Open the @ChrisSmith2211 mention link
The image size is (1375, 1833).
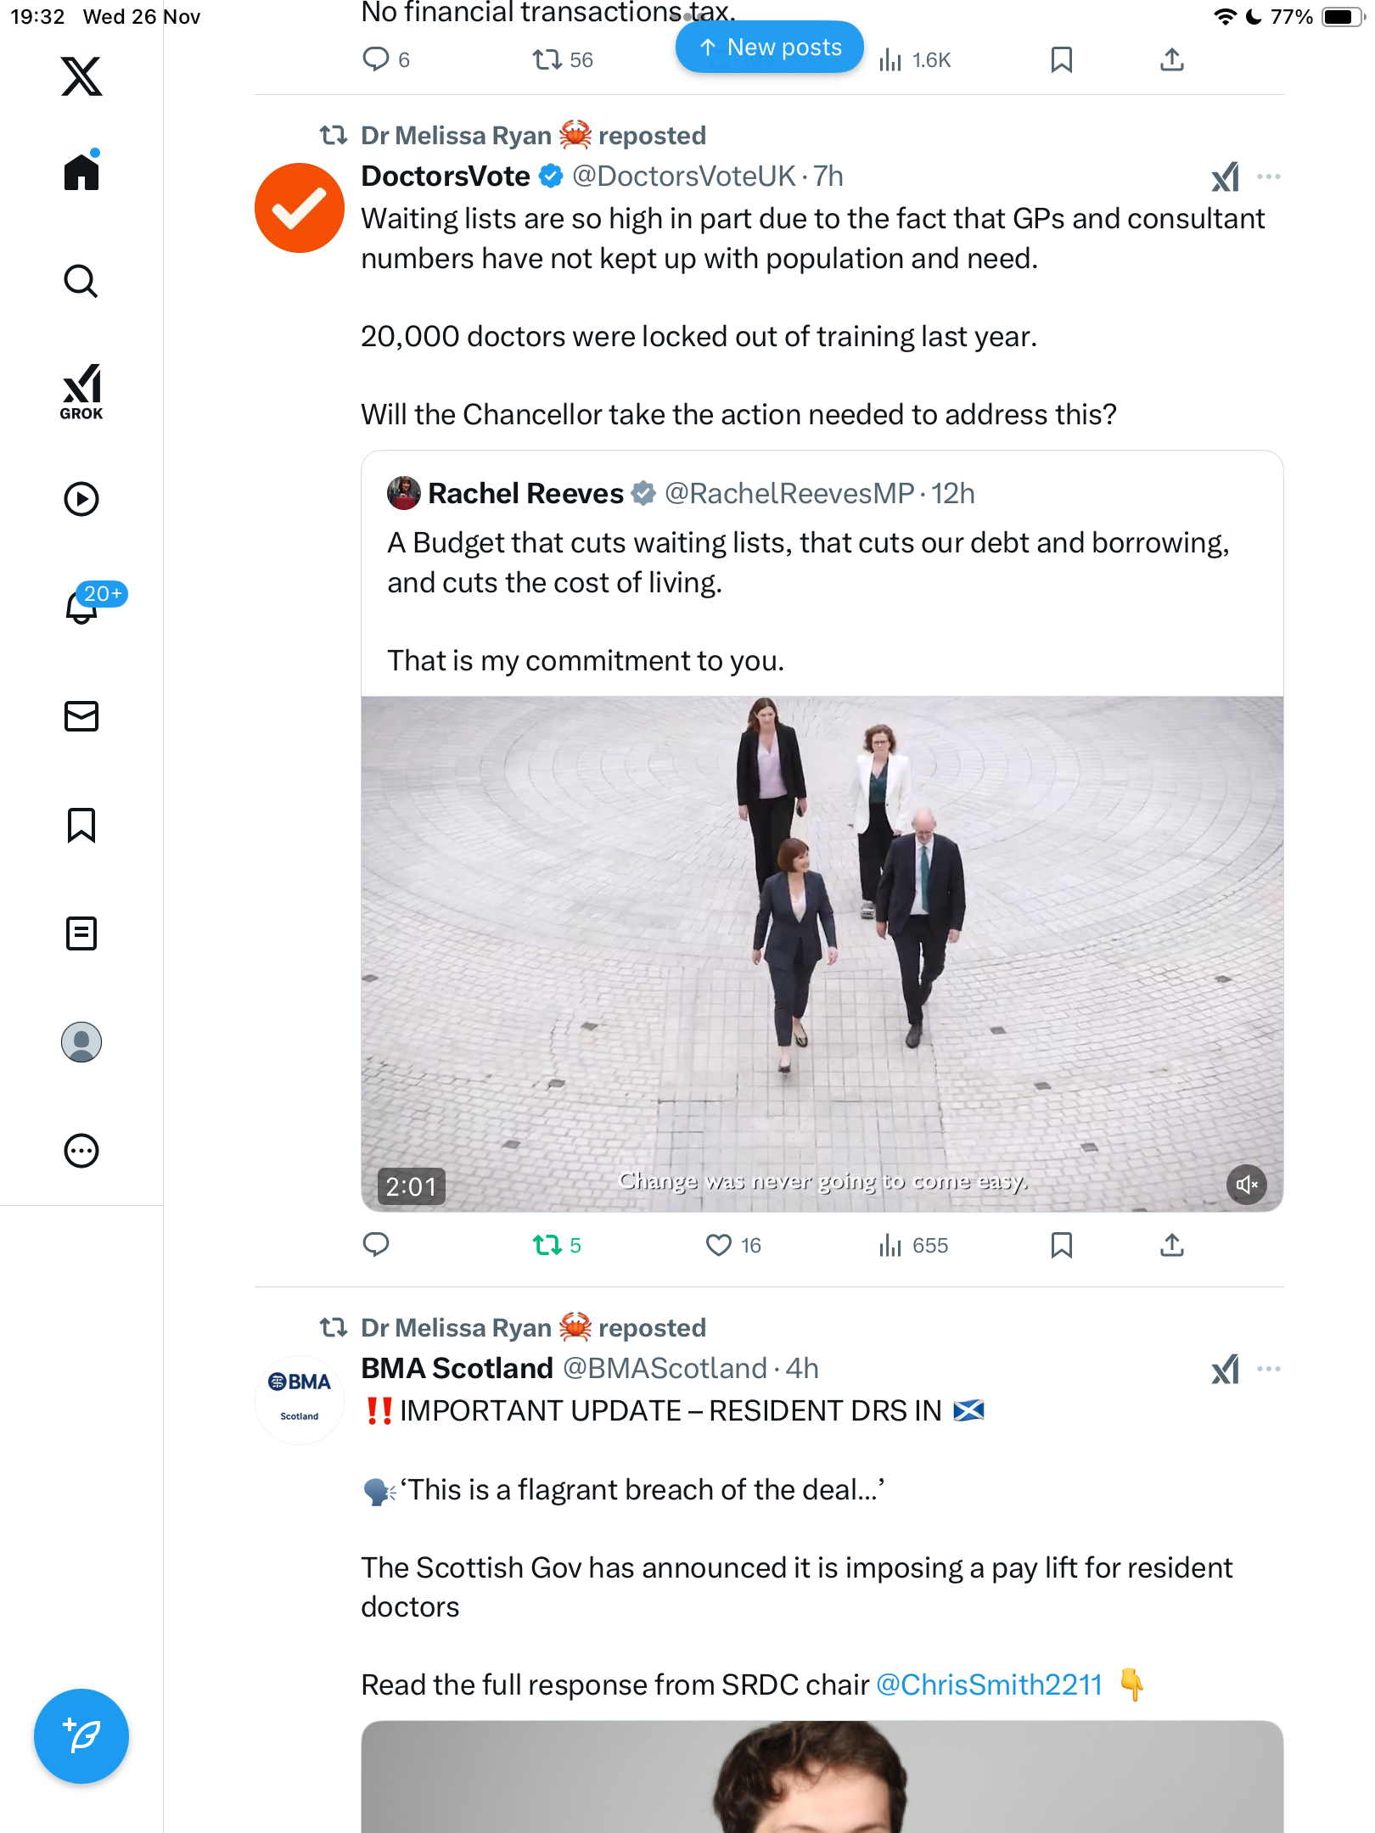[989, 1684]
